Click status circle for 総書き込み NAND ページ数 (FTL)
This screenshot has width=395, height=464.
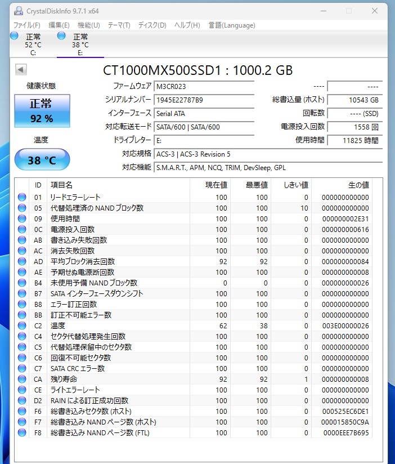click(22, 432)
